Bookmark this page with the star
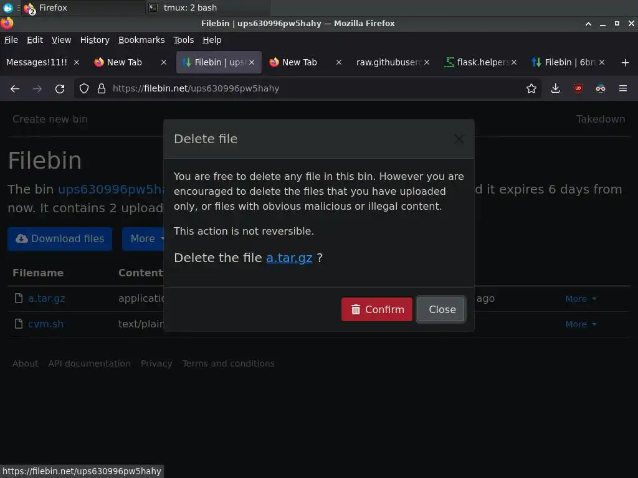This screenshot has width=638, height=478. tap(531, 88)
